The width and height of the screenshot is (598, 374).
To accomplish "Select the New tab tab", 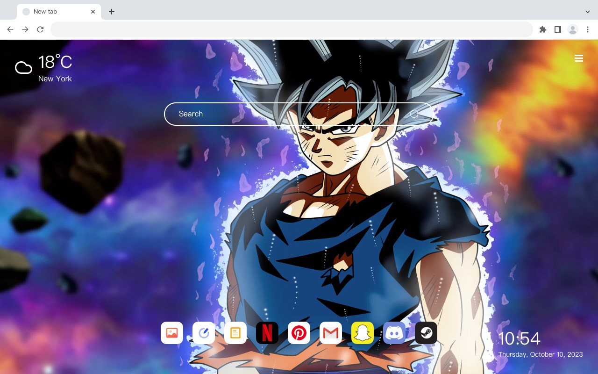I will tap(59, 12).
